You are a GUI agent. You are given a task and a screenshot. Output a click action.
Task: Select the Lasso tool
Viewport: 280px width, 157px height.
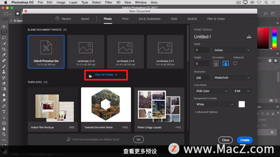point(4,38)
